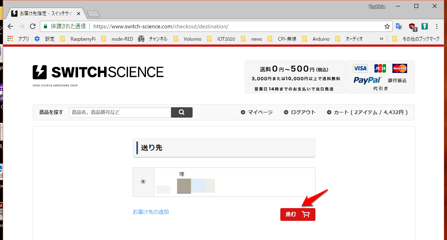
Task: Open a new tab
Action: 93,14
